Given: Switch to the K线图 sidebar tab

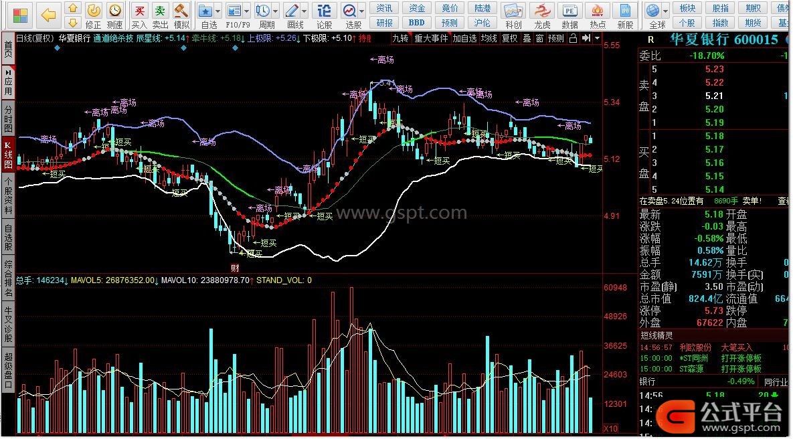Looking at the screenshot, I should pyautogui.click(x=8, y=155).
